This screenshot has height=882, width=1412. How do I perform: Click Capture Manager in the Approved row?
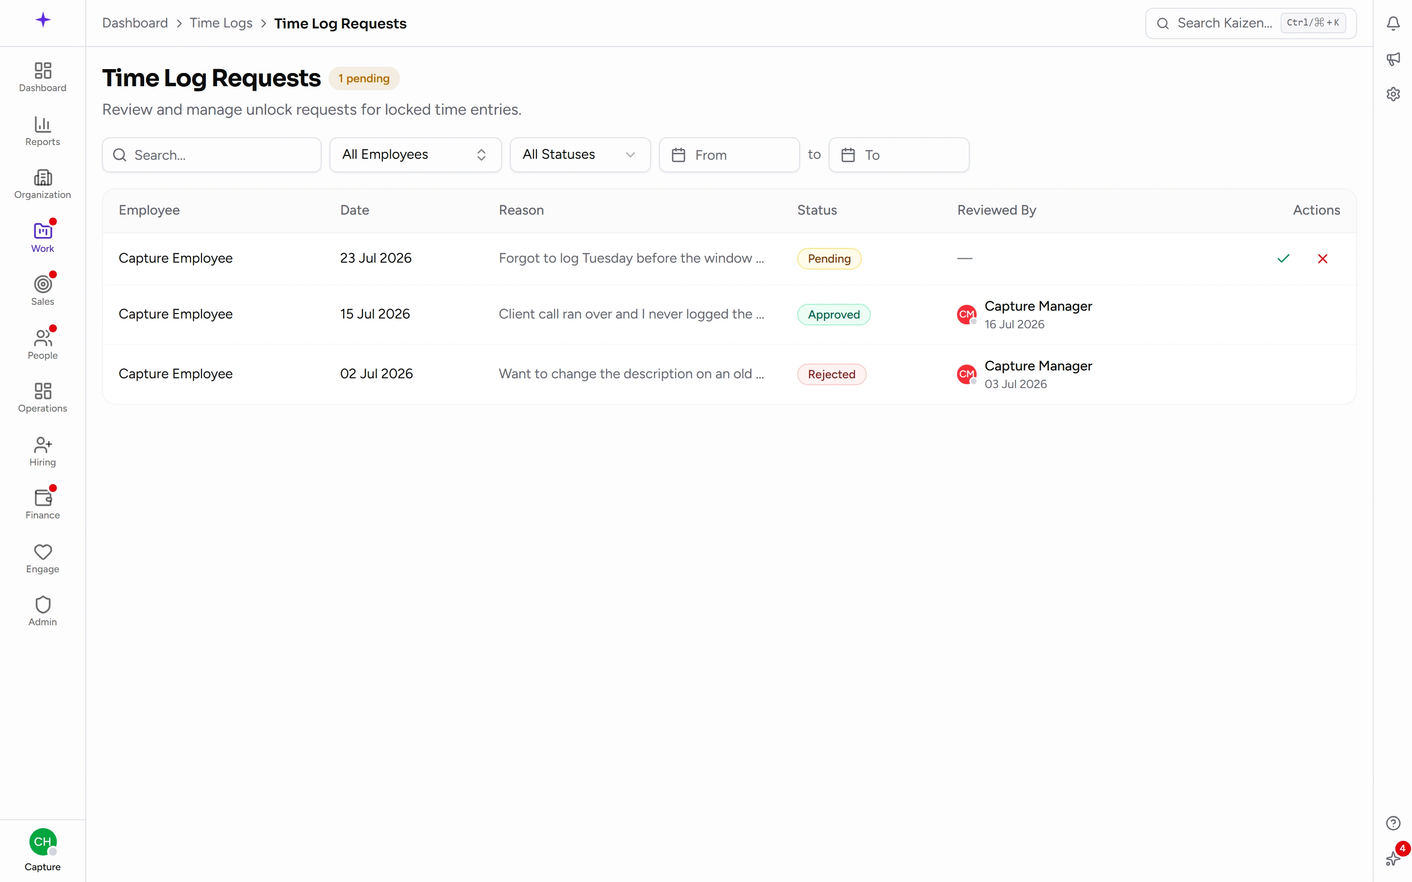click(1038, 306)
